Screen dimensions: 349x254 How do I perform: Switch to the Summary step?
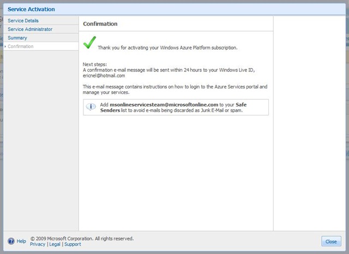[17, 38]
